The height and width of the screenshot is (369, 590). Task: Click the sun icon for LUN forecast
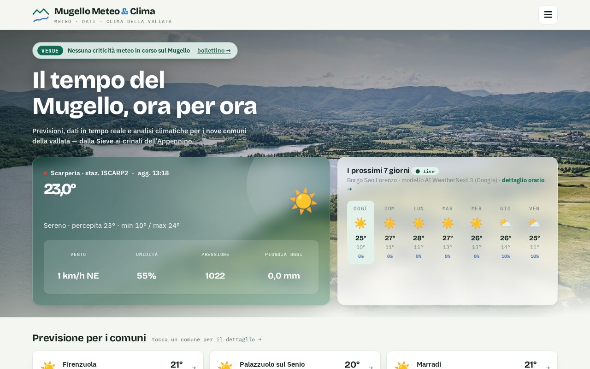tap(419, 224)
